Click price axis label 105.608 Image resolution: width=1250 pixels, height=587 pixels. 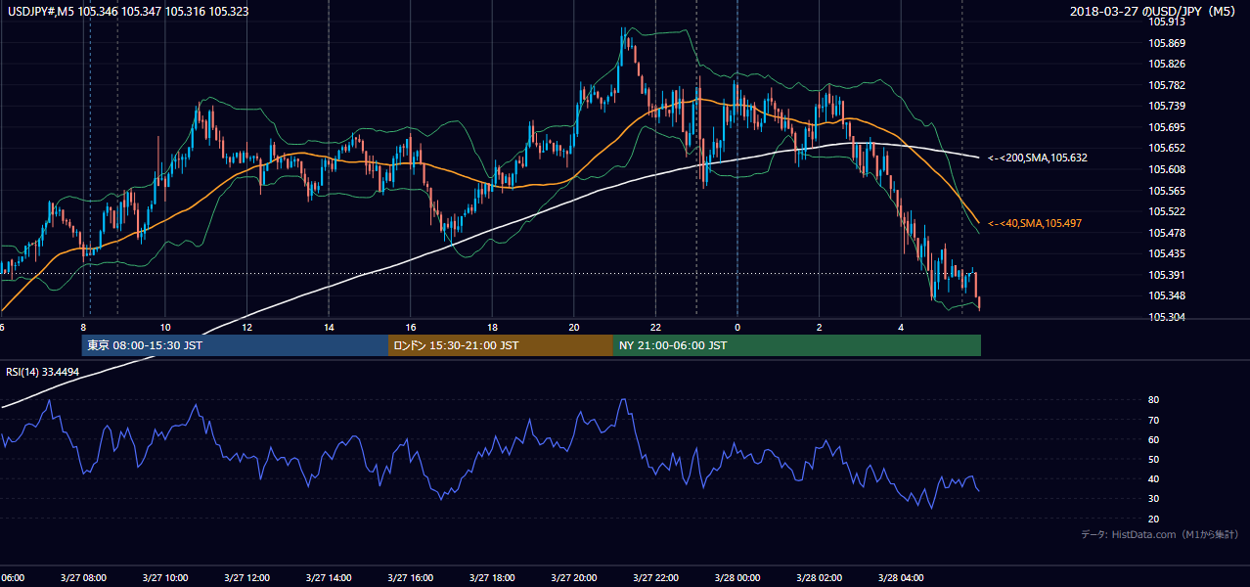[x=1166, y=169]
